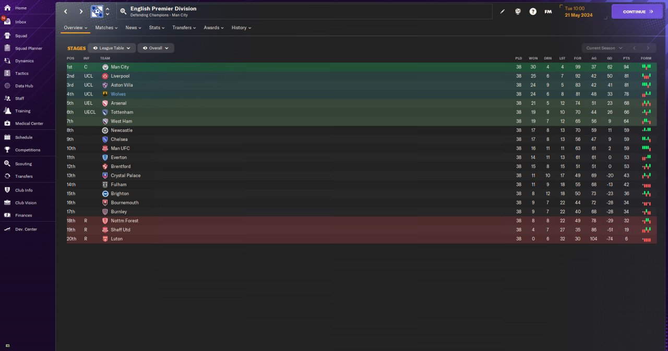Click the Nottm Forest team name
Screen dimensions: 668x351
click(124, 221)
